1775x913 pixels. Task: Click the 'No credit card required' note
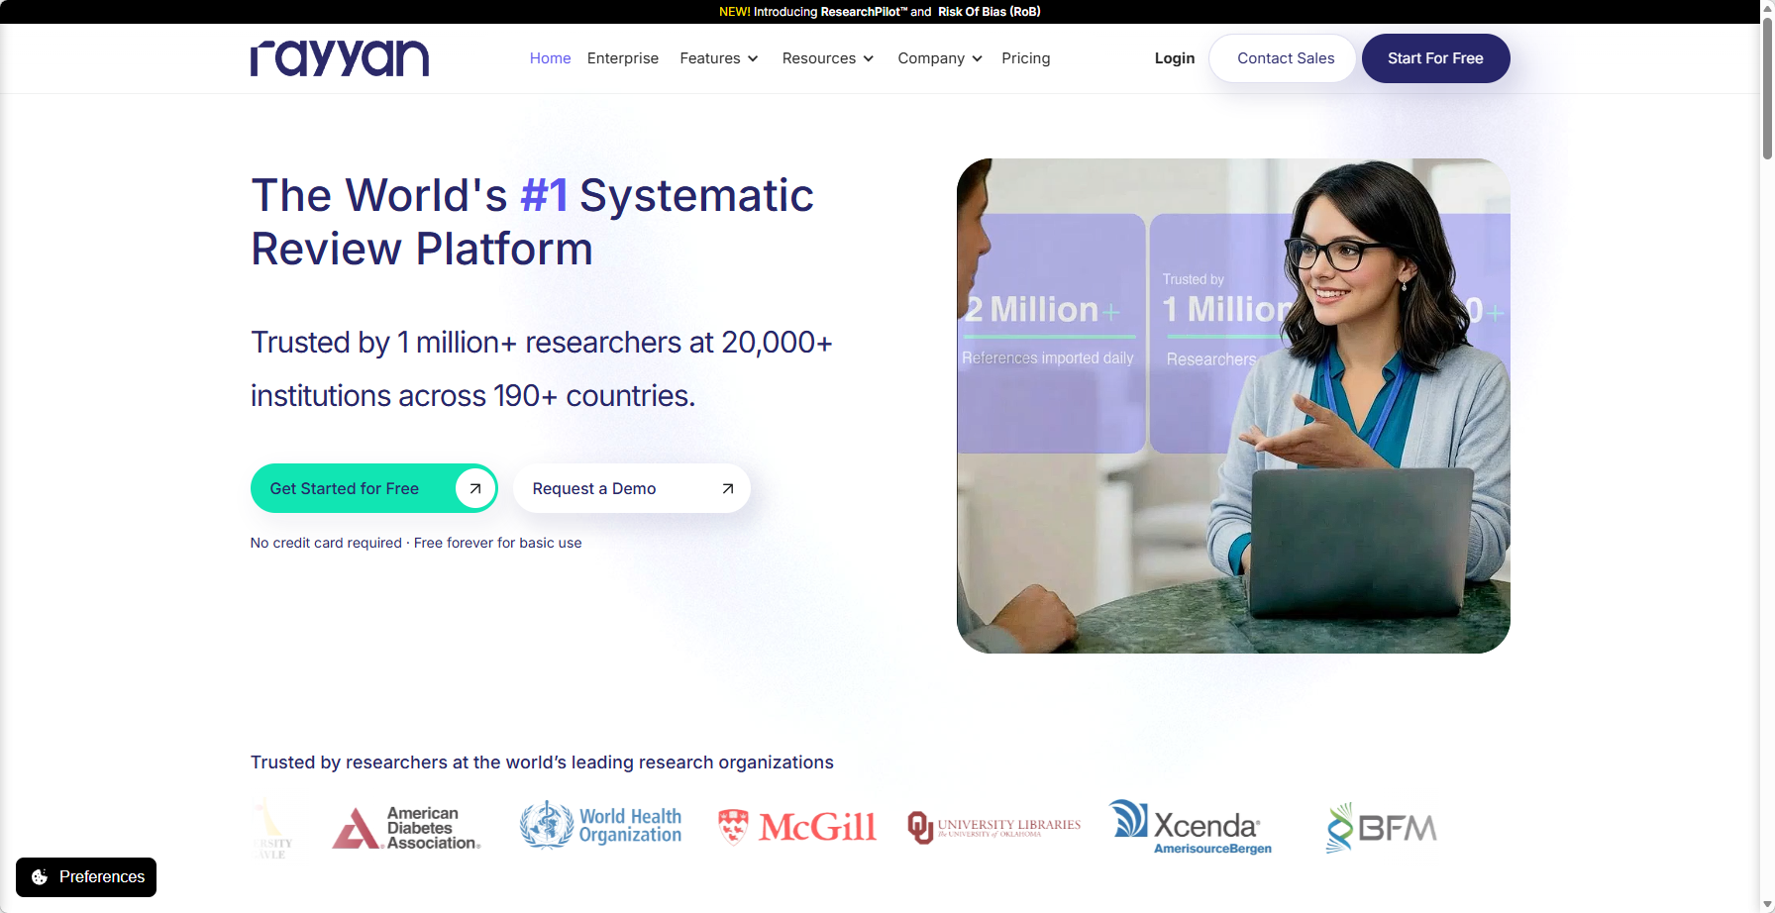click(x=416, y=543)
